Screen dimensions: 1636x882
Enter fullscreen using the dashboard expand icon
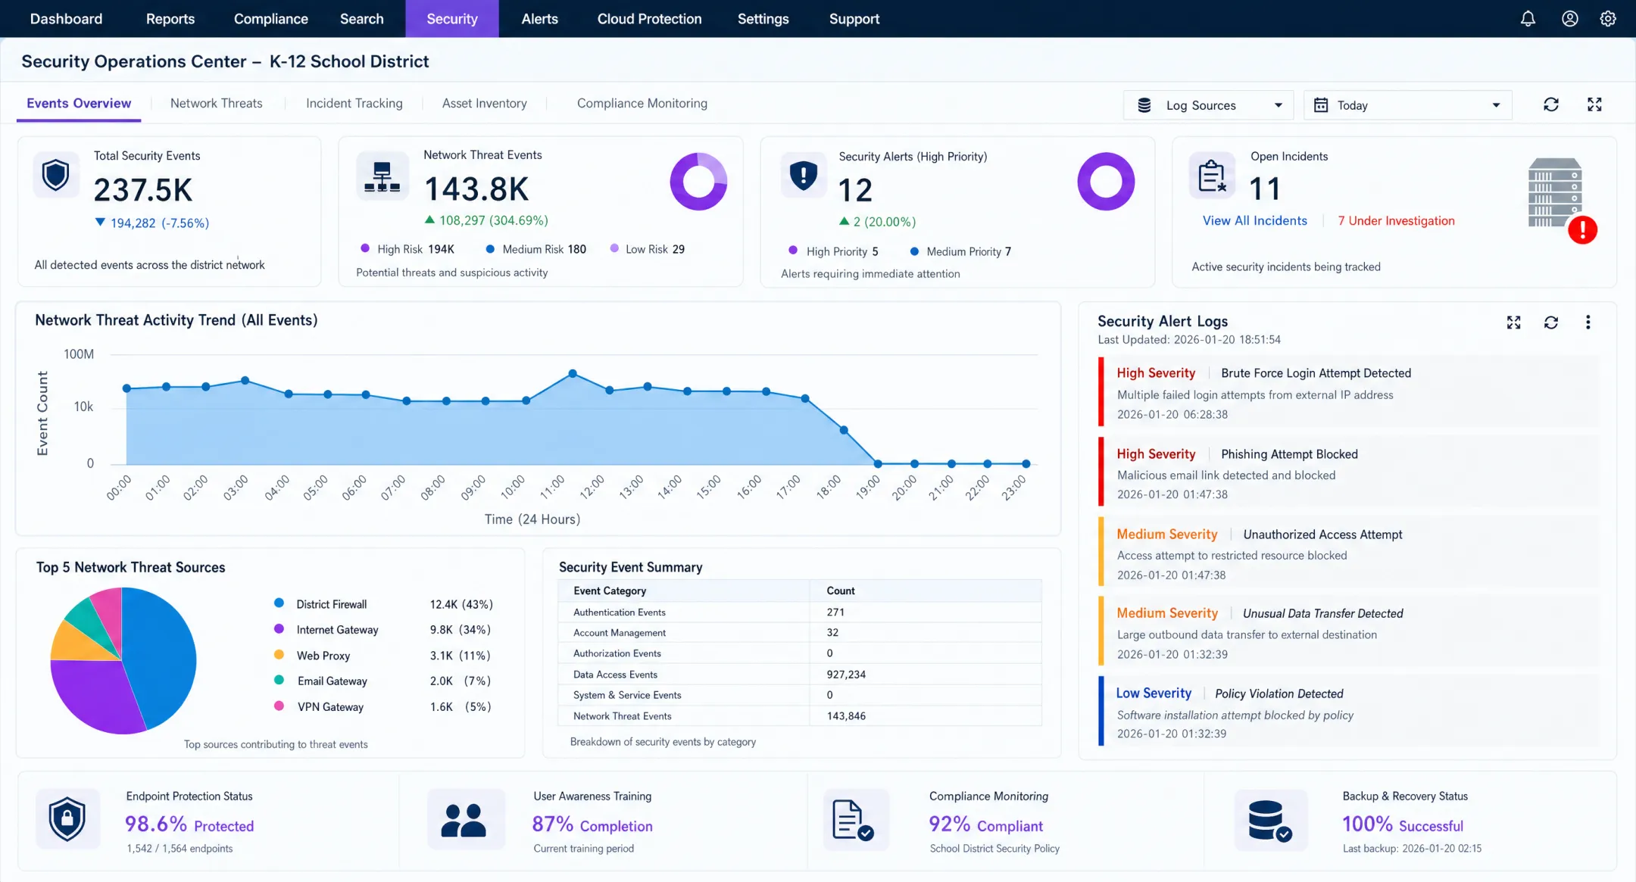pyautogui.click(x=1594, y=104)
